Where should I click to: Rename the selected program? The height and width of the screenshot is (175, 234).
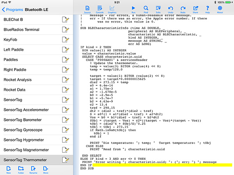(33, 170)
